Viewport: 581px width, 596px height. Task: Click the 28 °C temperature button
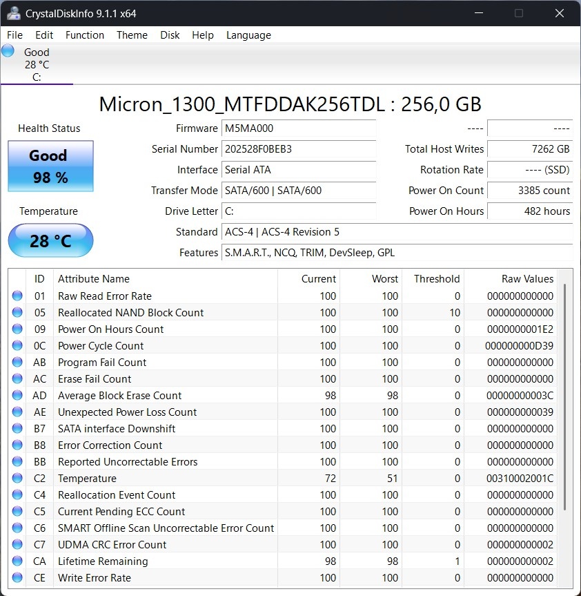50,241
